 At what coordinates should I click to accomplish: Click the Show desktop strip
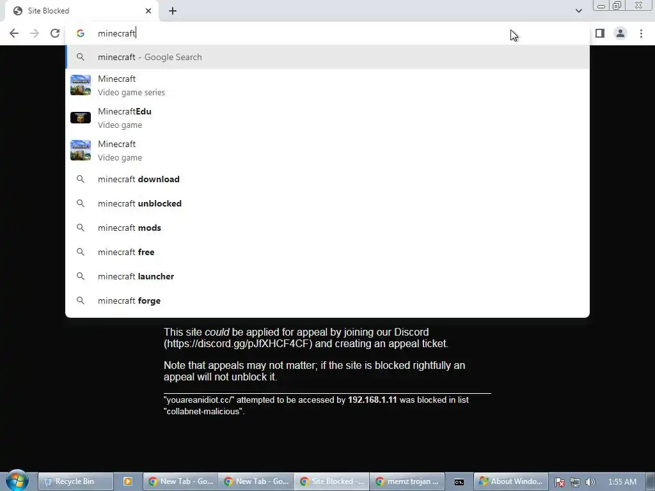pyautogui.click(x=651, y=481)
